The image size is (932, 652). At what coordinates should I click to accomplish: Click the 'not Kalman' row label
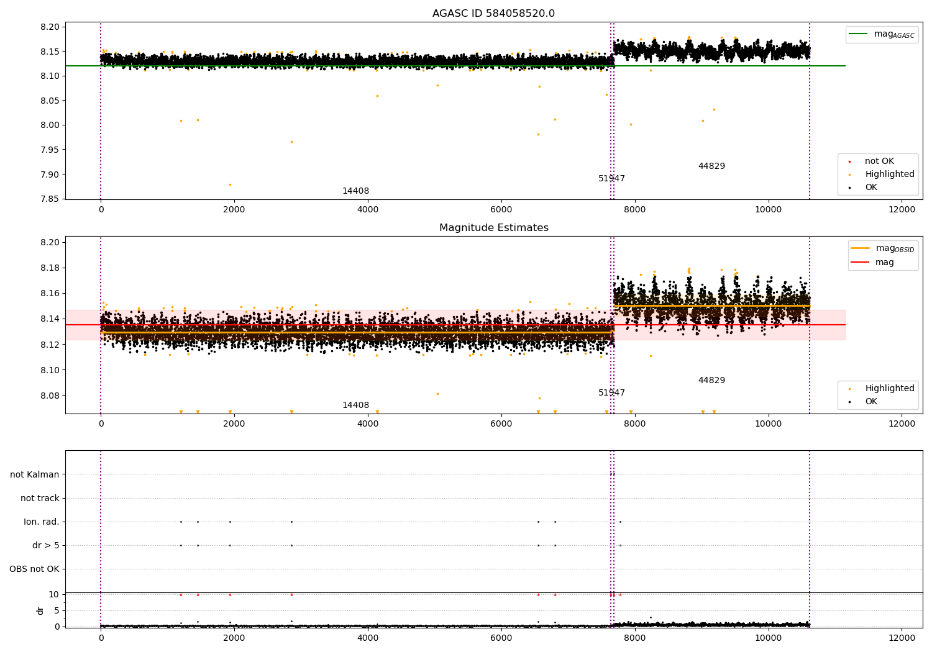[35, 474]
